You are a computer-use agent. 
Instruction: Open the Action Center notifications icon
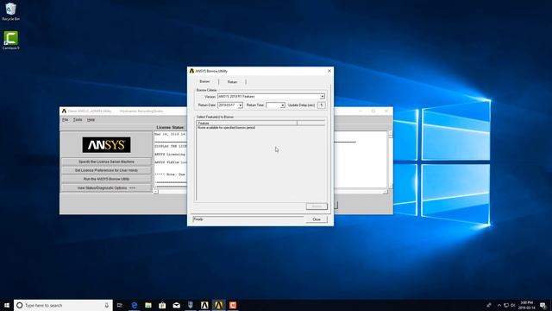(x=543, y=305)
